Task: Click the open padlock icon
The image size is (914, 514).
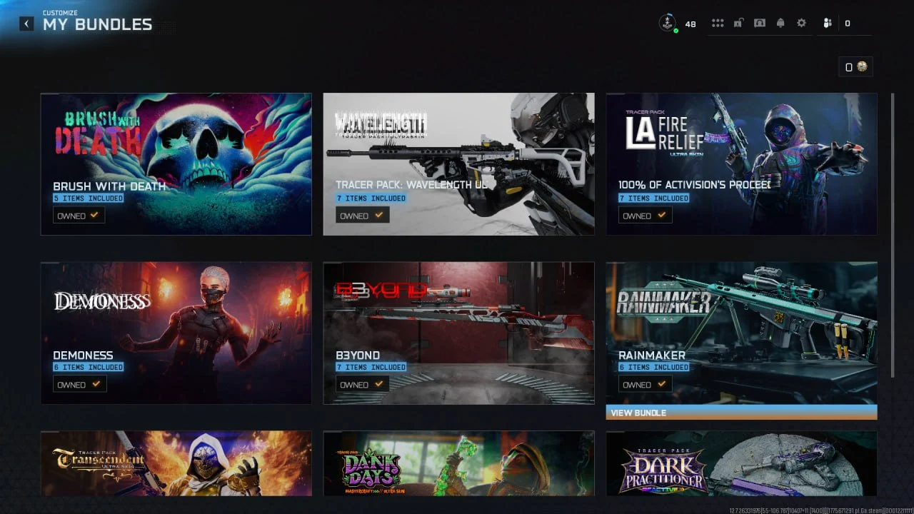Action: click(x=738, y=23)
